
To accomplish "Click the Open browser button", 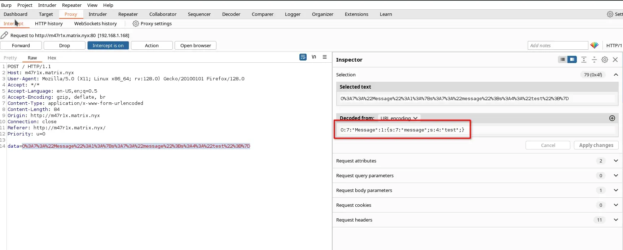I will [196, 45].
